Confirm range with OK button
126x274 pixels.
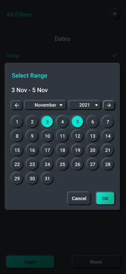pyautogui.click(x=105, y=198)
